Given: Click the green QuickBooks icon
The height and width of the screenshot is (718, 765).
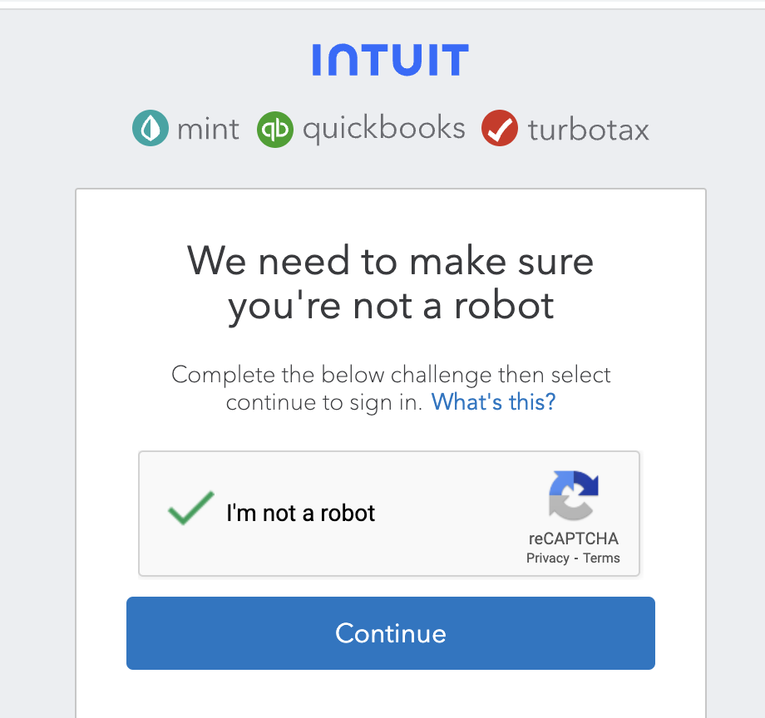Looking at the screenshot, I should click(275, 129).
